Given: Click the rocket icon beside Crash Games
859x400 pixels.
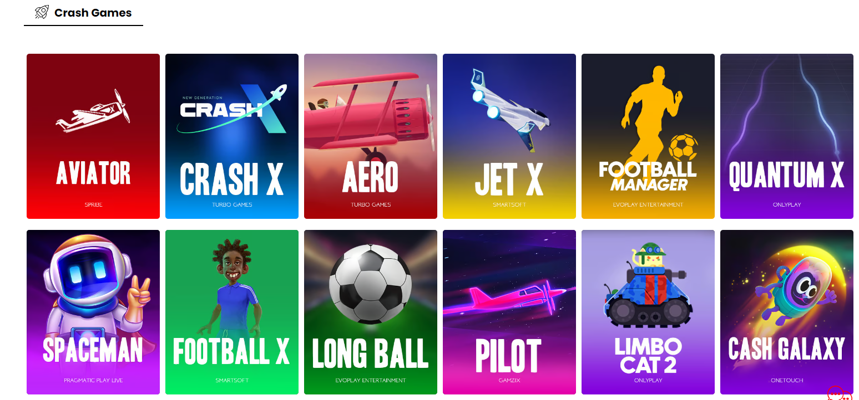Looking at the screenshot, I should (42, 12).
